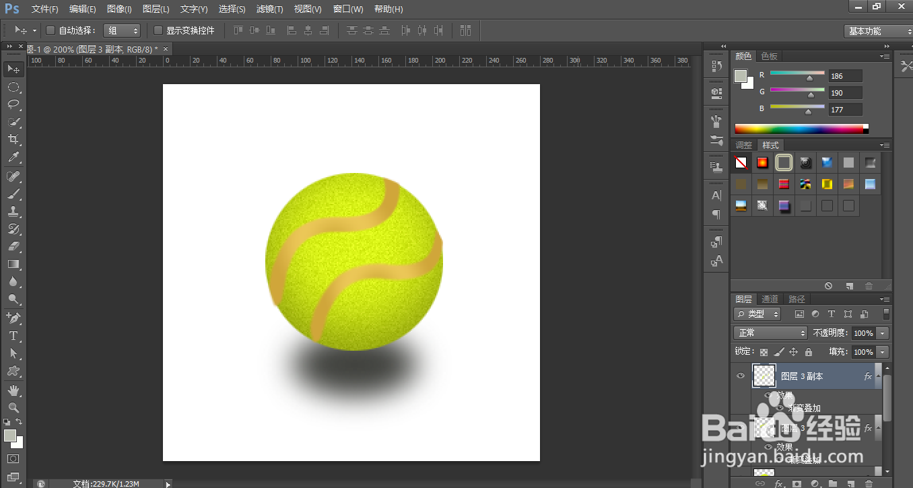
Task: Close the document tab
Action: tap(166, 48)
